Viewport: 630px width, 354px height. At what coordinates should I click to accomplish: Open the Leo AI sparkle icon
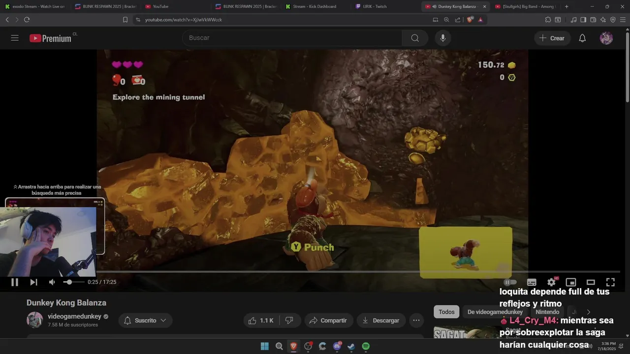(603, 20)
